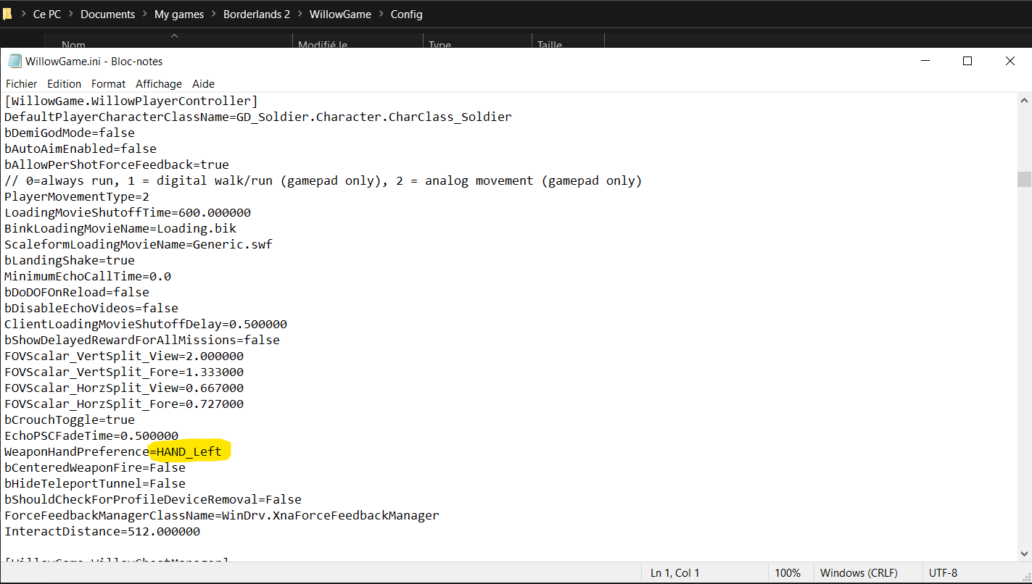1032x584 pixels.
Task: Click the LoadingMovieShutoffTime=600.000000 line
Action: click(x=128, y=212)
